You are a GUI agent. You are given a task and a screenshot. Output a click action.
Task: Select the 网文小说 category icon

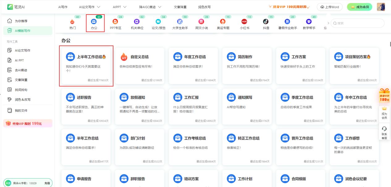coord(202,22)
